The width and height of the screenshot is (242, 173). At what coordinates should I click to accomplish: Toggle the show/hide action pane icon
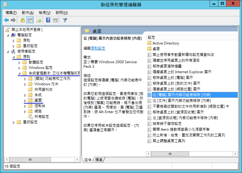pyautogui.click(x=55, y=20)
